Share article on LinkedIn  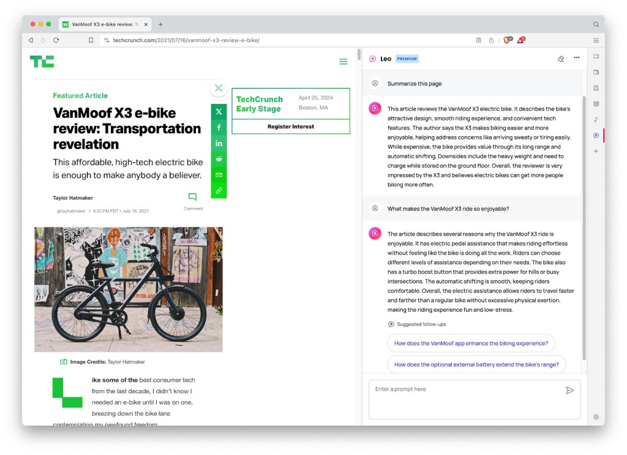[x=219, y=143]
